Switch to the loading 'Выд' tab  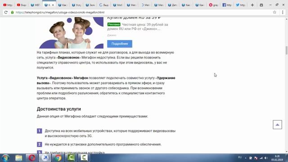point(104,5)
